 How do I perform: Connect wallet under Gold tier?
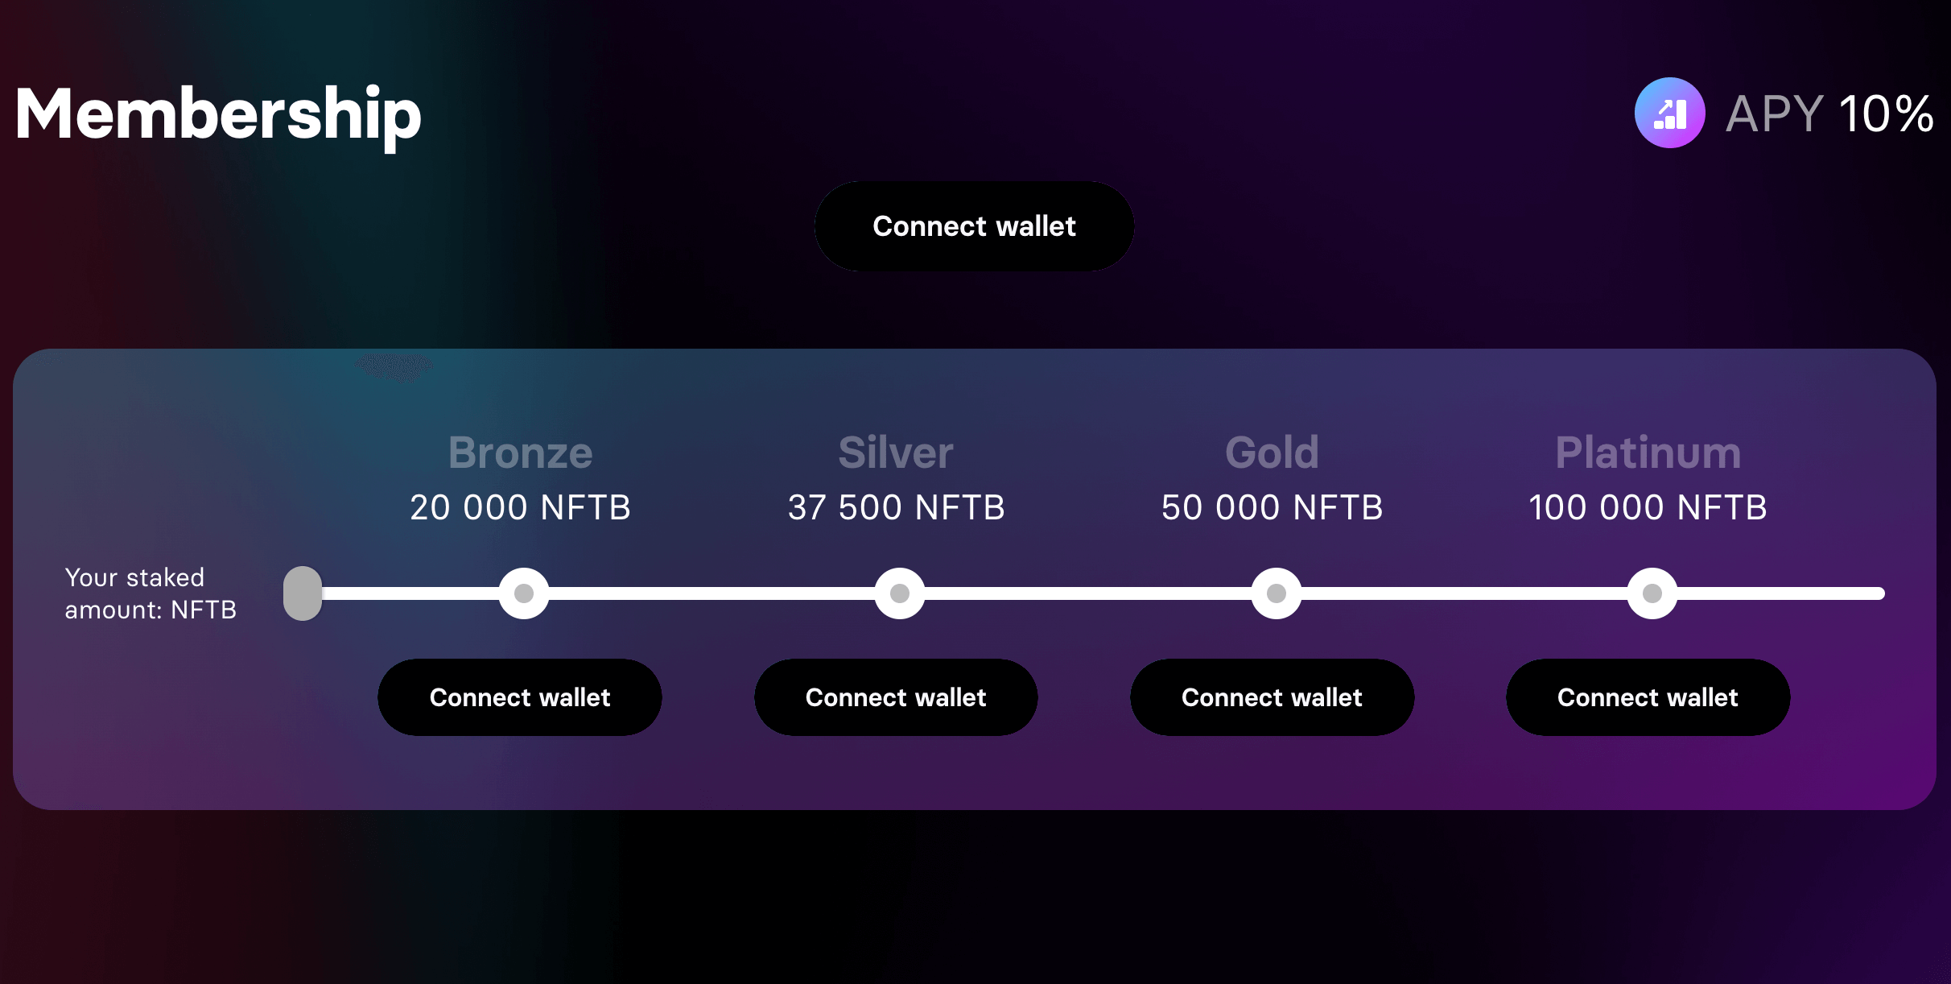1272,697
